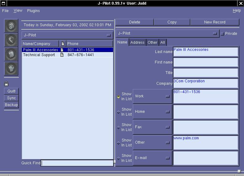244x176 pixels.
Task: Open the Datebook application icon
Action: point(11,26)
